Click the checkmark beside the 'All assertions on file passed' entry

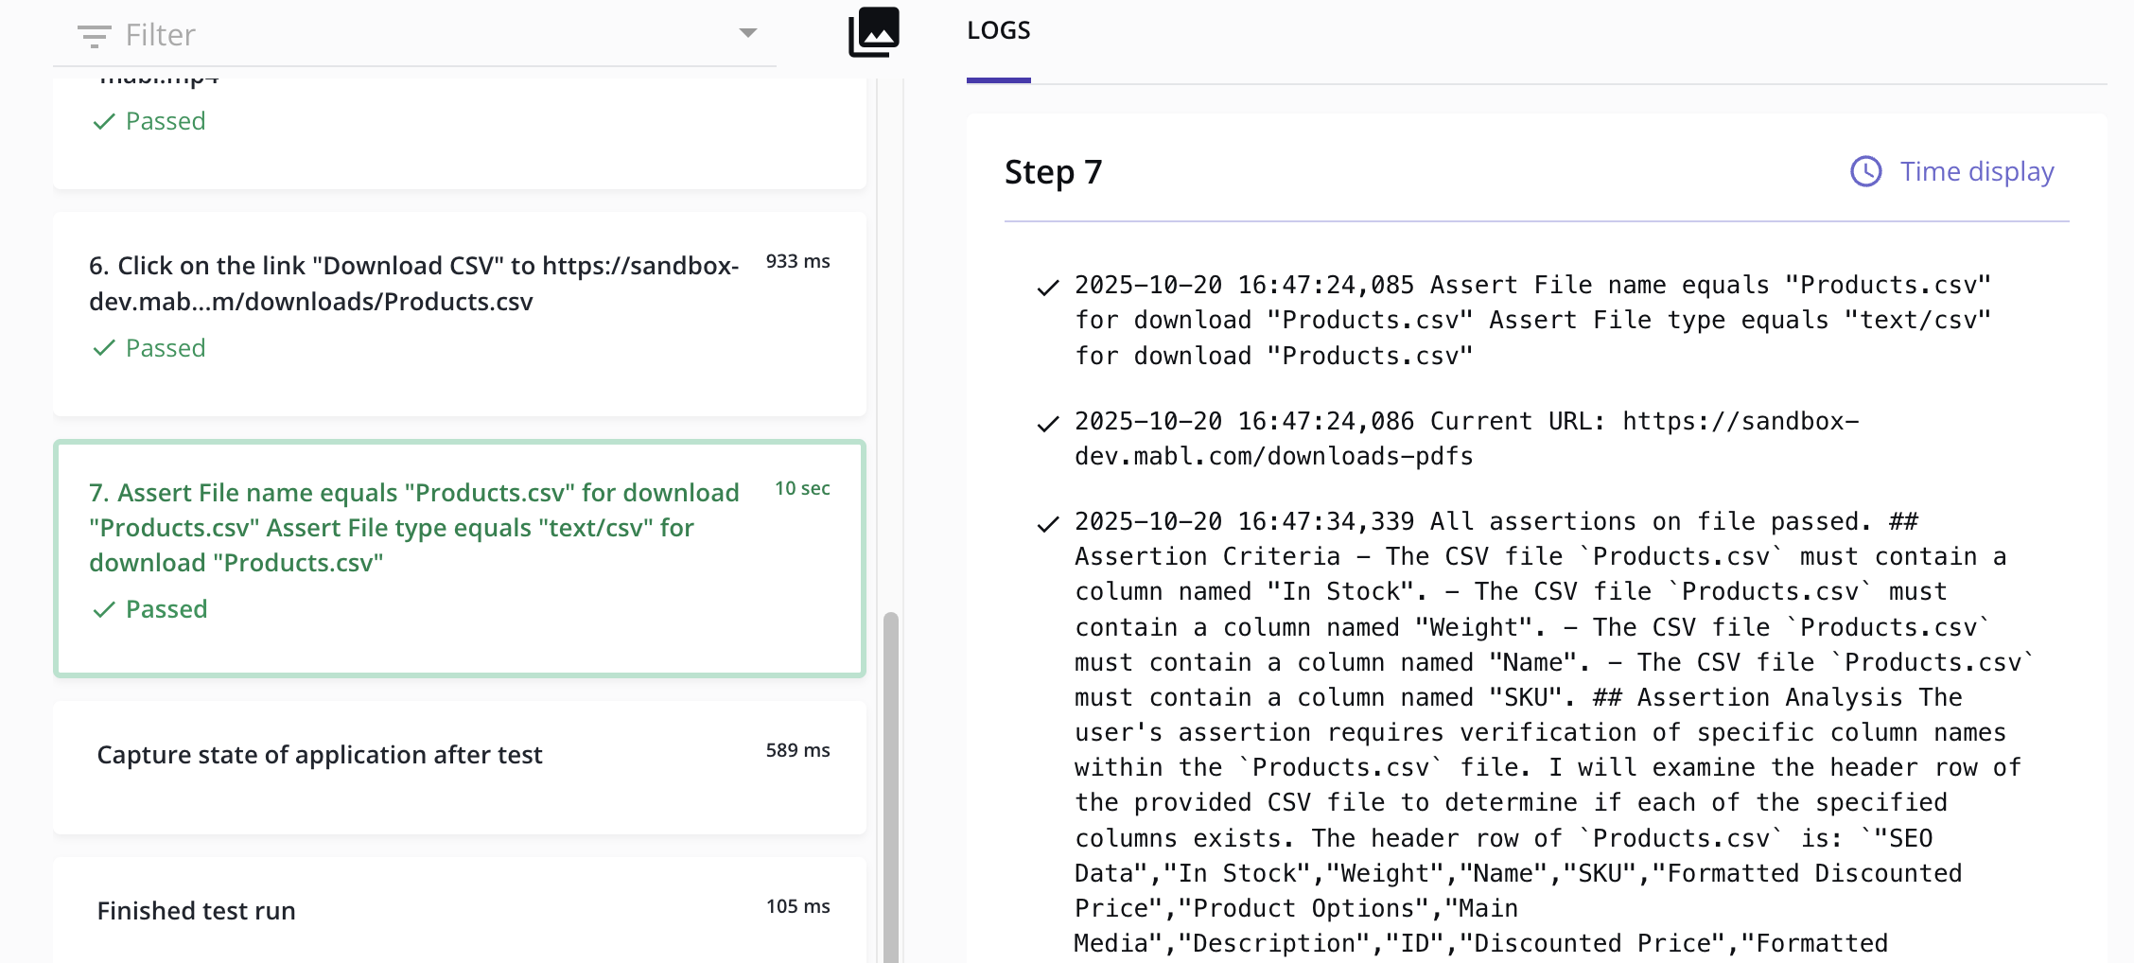[1046, 523]
